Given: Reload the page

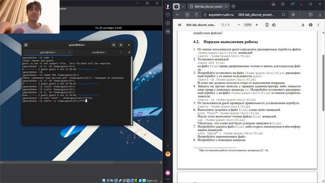Looking at the screenshot, I should pyautogui.click(x=197, y=15).
